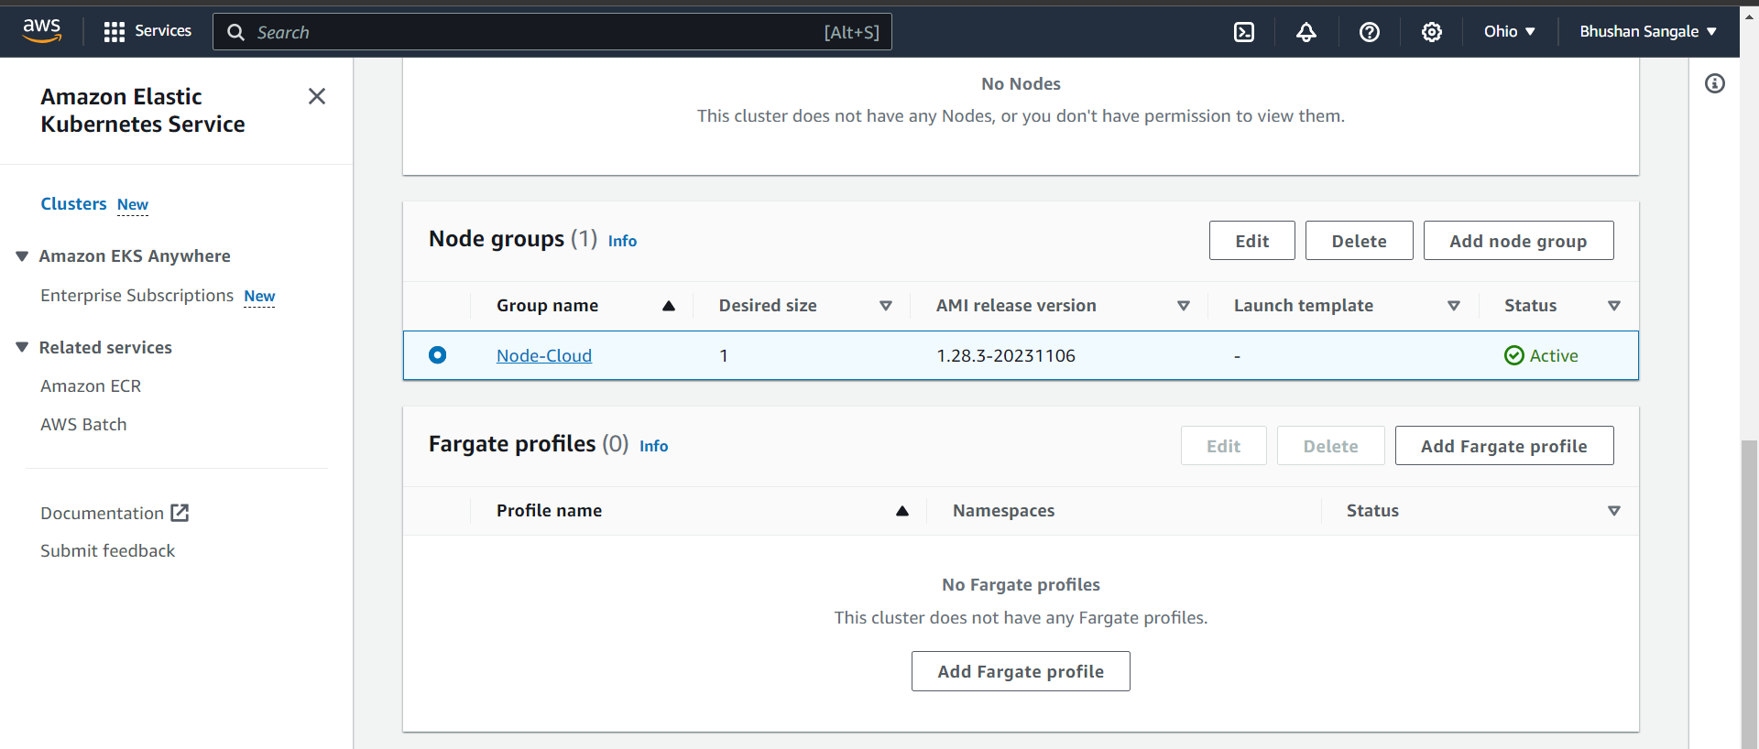The height and width of the screenshot is (749, 1759).
Task: Click the New badge beside Clusters
Action: point(133,205)
